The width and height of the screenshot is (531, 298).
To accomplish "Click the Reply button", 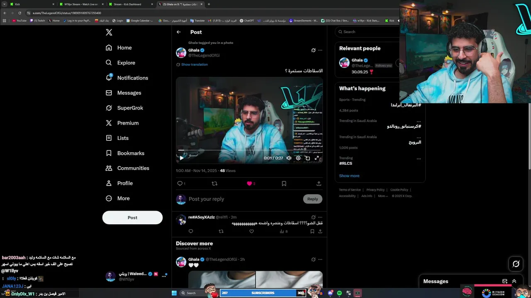I will click(312, 199).
